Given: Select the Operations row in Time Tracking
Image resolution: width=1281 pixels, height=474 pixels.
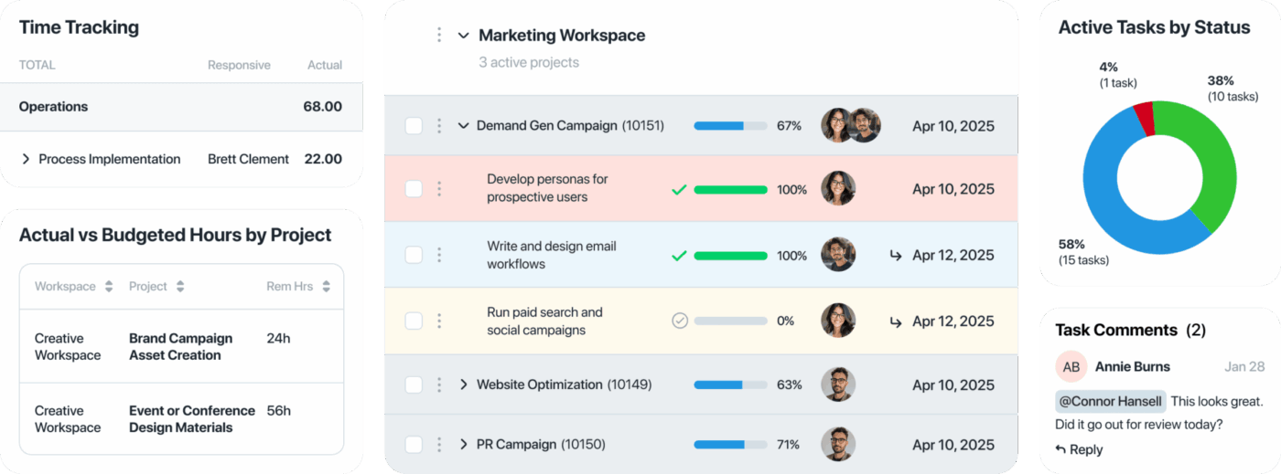Looking at the screenshot, I should pyautogui.click(x=181, y=107).
